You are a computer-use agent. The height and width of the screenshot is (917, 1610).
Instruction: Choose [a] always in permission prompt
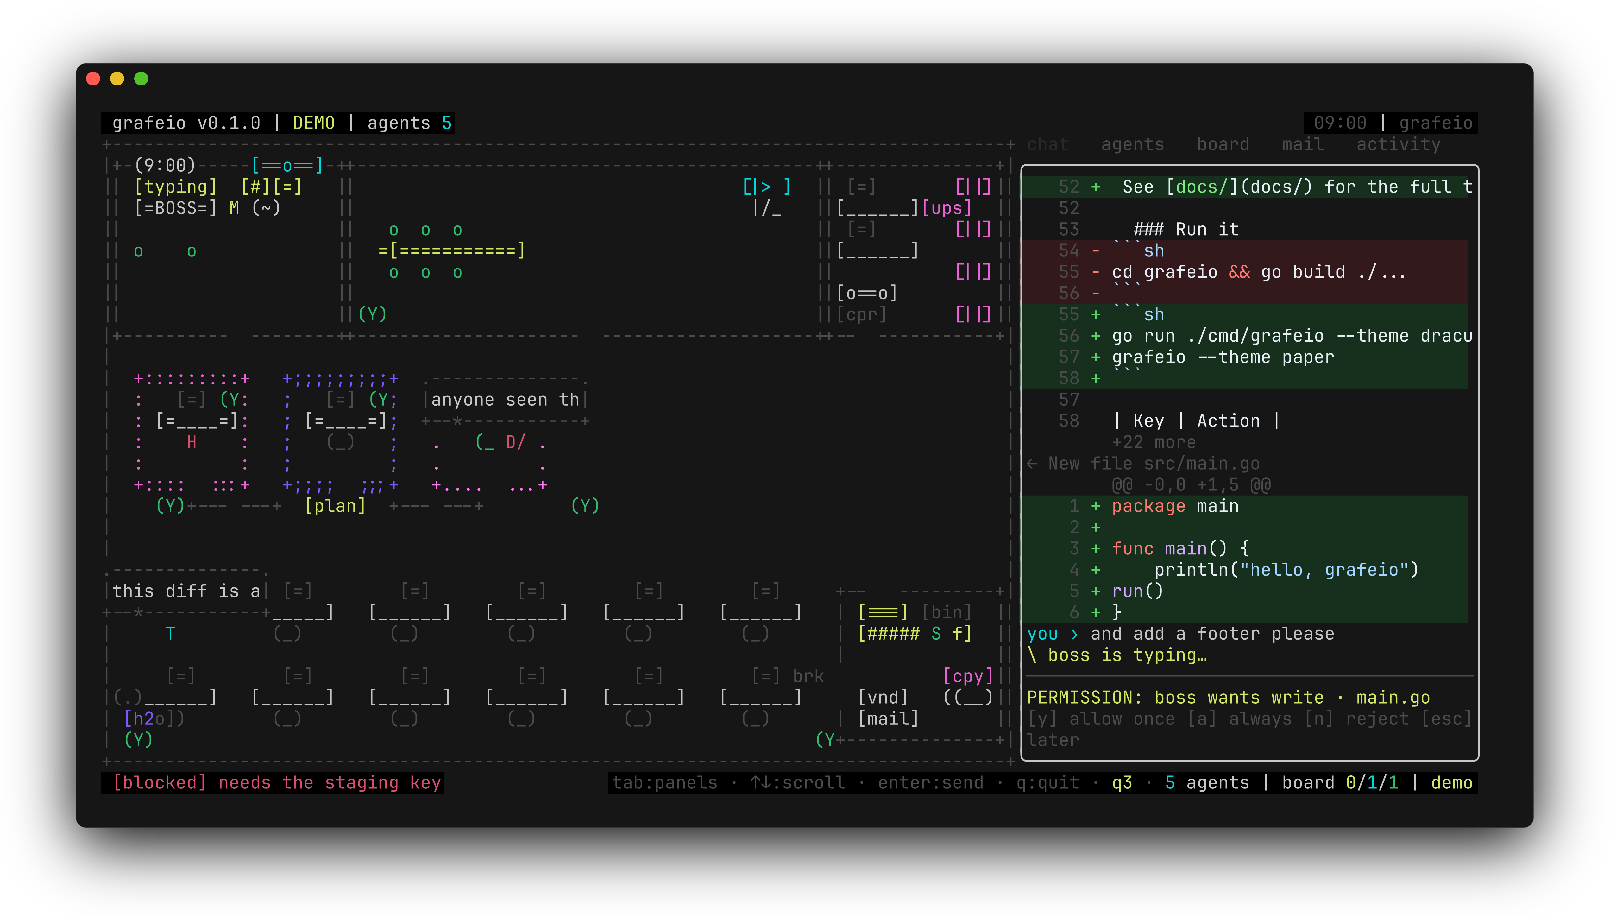(x=1239, y=718)
